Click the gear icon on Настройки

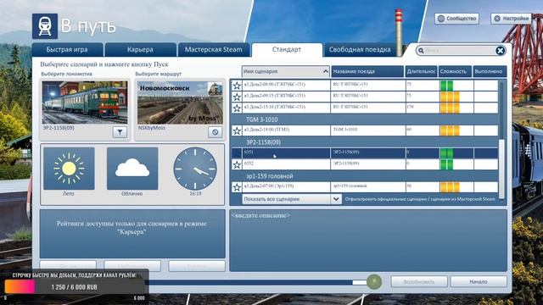pos(497,19)
